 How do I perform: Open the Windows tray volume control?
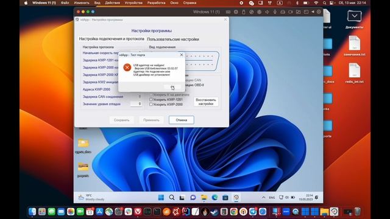[287, 197]
